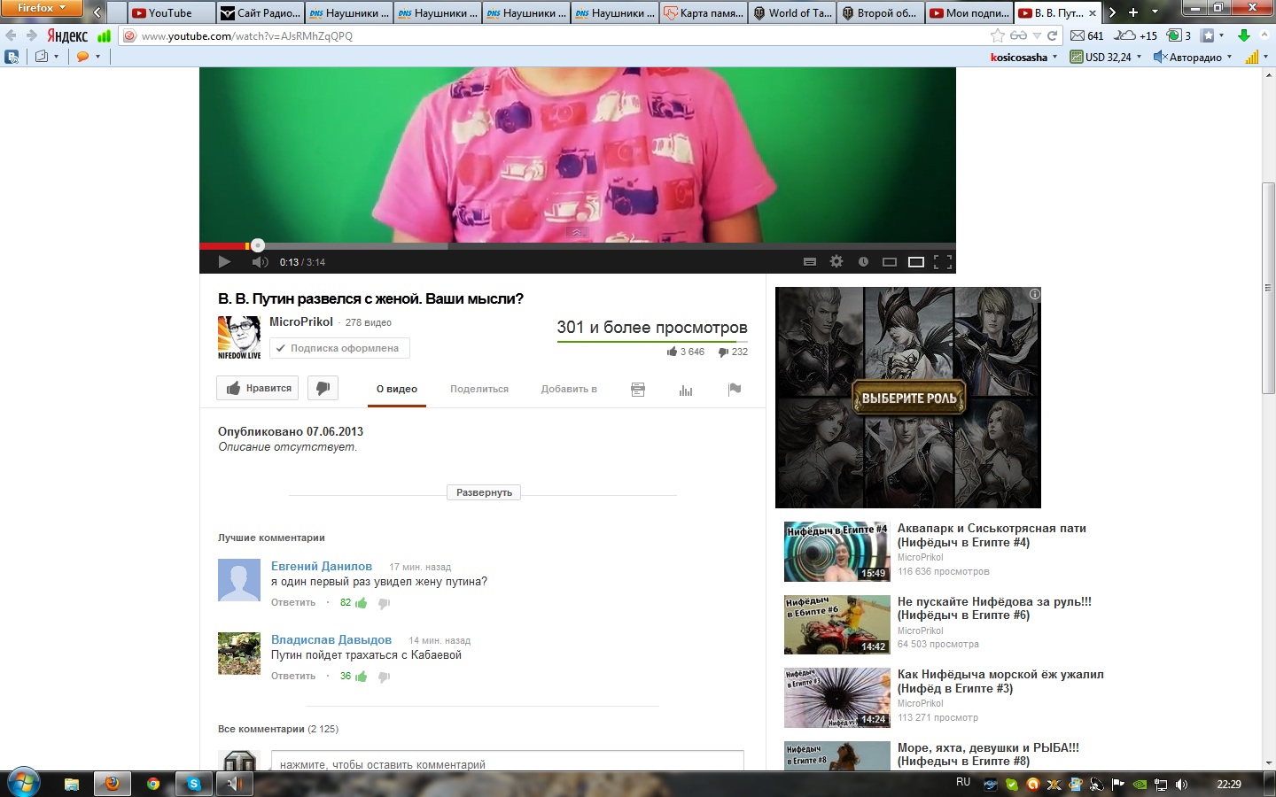Open the ВЫБЕРИТЕ РОЛЬ game advertisement
Screen dimensions: 1276x797
pyautogui.click(x=908, y=398)
